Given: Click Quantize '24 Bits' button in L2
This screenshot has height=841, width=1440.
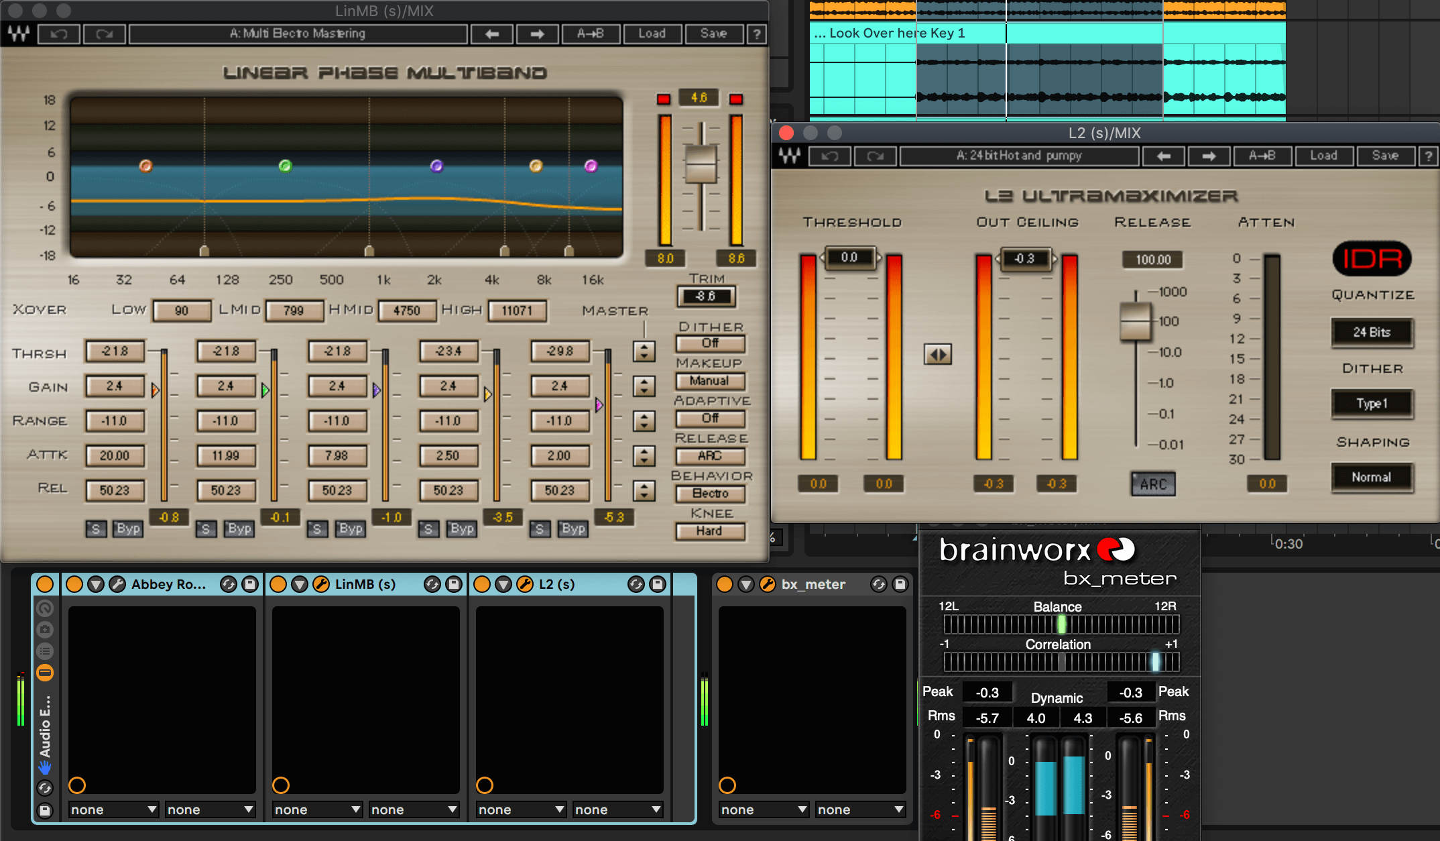Looking at the screenshot, I should tap(1372, 333).
